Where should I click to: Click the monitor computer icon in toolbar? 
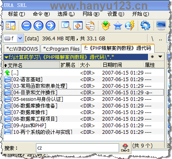pos(161,26)
